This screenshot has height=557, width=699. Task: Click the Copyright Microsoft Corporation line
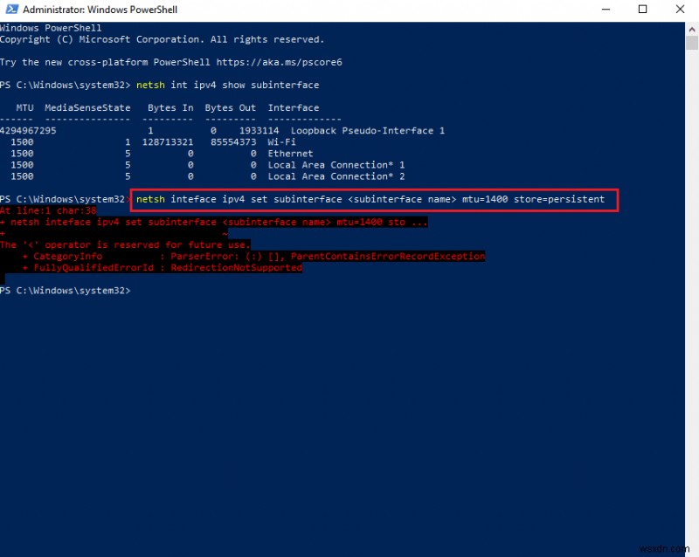[162, 39]
